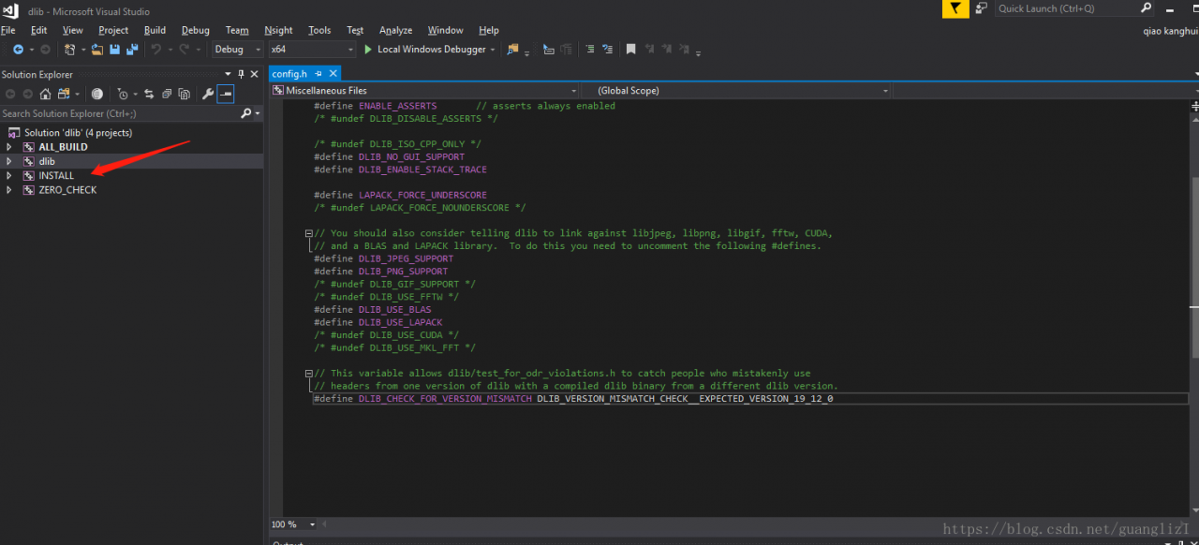Open the Build menu

155,30
